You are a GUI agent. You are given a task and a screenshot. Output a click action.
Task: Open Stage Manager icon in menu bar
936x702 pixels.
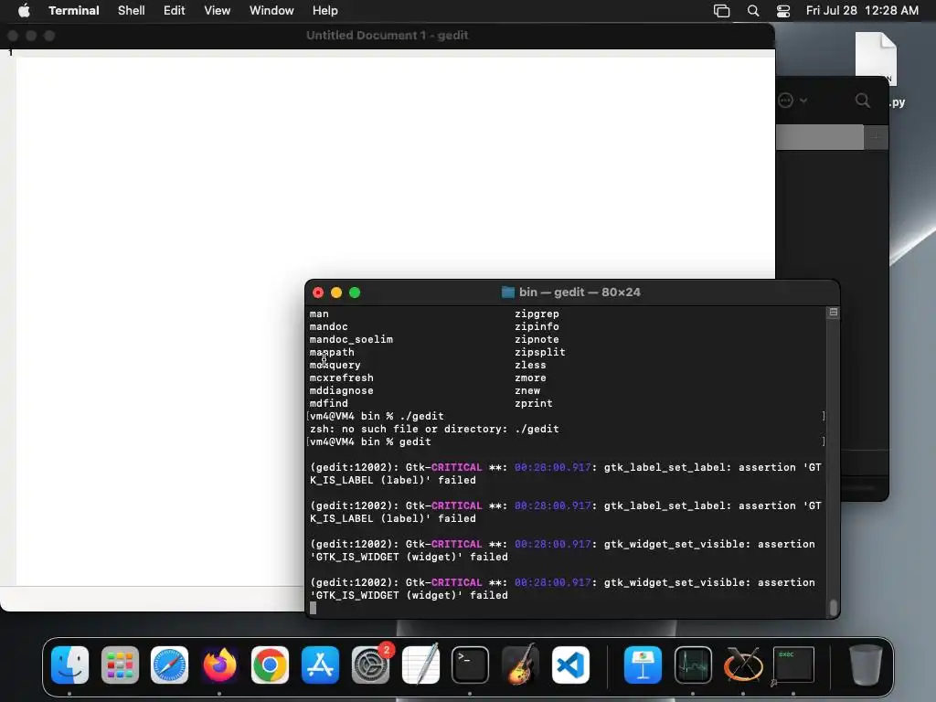coord(722,11)
